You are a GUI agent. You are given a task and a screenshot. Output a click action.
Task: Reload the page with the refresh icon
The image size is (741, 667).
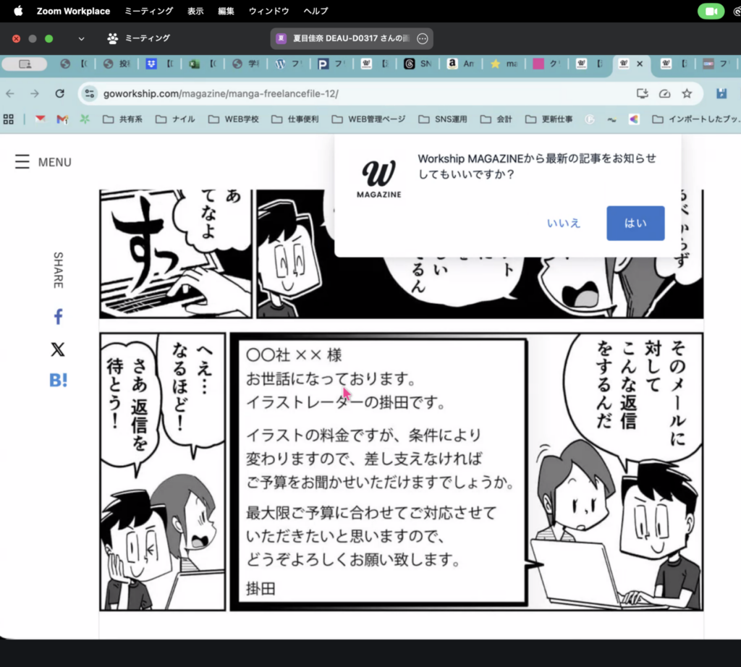coord(60,93)
